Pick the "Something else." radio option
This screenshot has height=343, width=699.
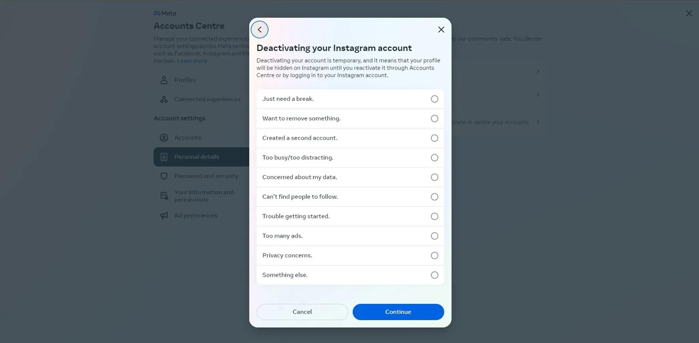click(434, 275)
